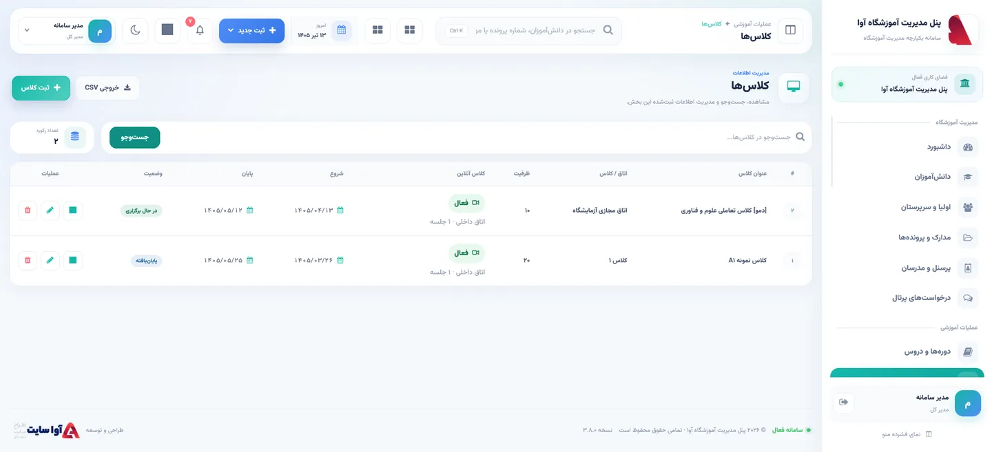Click the magnifier icon in the global search
The image size is (992, 452).
click(608, 30)
